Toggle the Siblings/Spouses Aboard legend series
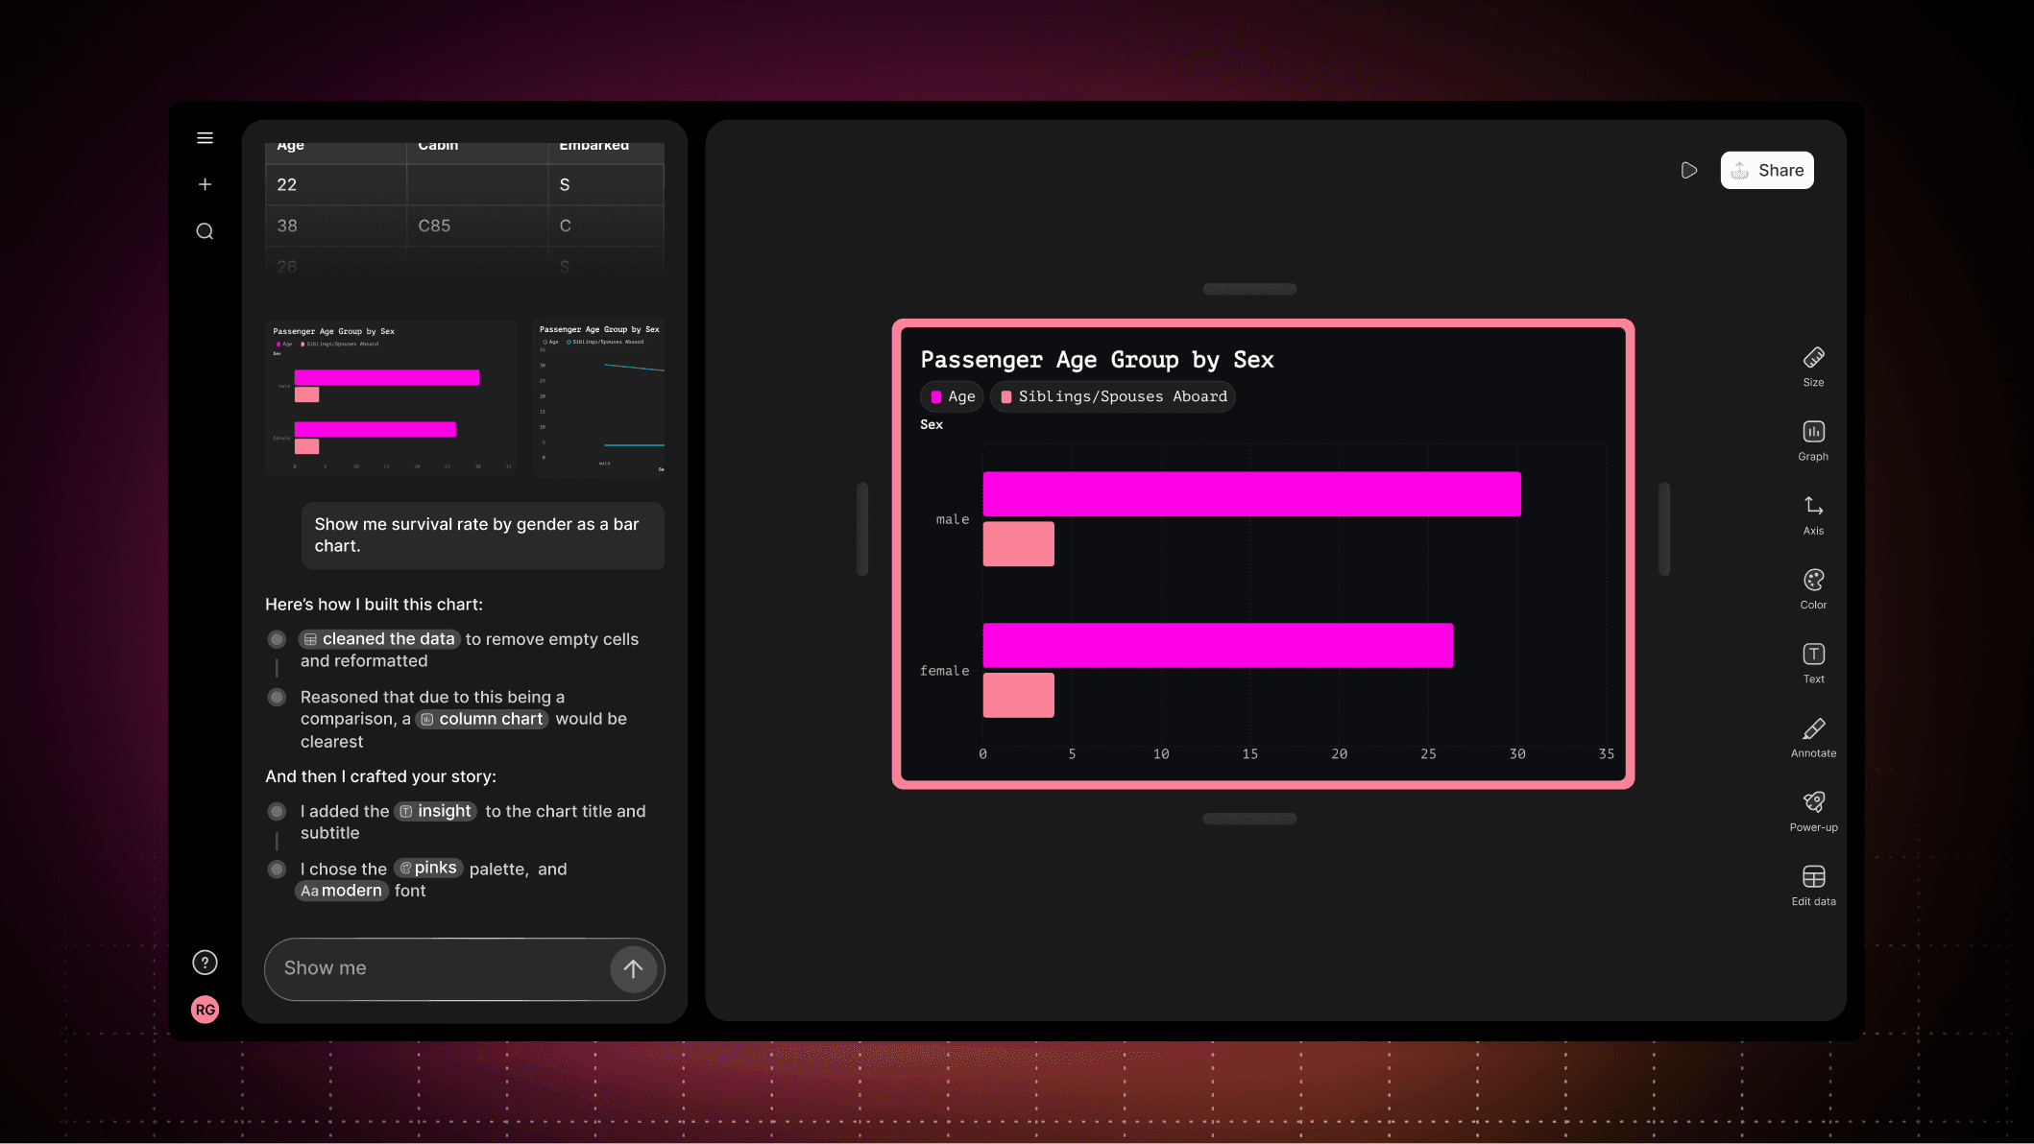The width and height of the screenshot is (2034, 1144). pos(1113,396)
